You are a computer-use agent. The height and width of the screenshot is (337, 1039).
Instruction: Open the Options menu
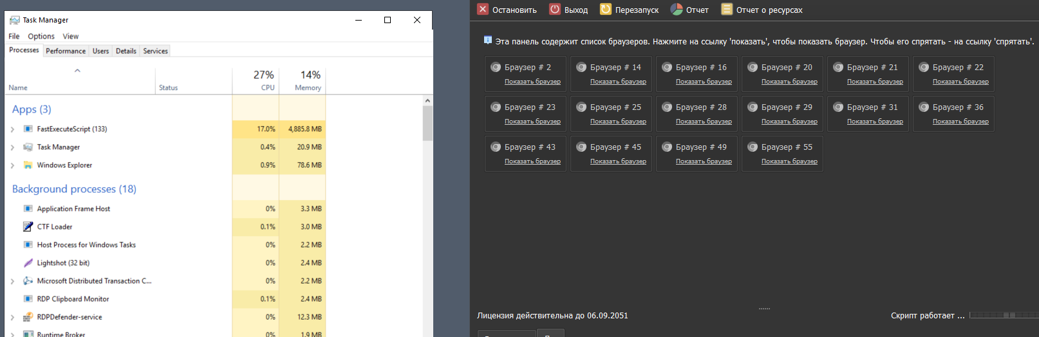41,36
